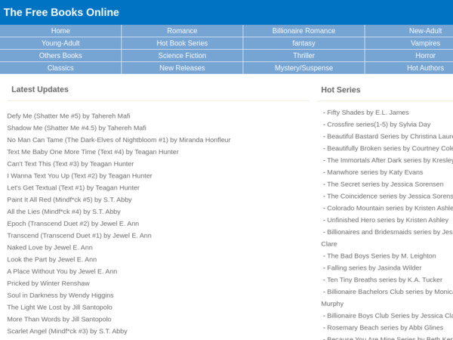The image size is (453, 340).
Task: Open Soul in Darkness by Wendy Higgins
Action: pyautogui.click(x=60, y=295)
